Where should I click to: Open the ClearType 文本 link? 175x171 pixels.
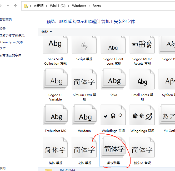tap(12, 42)
